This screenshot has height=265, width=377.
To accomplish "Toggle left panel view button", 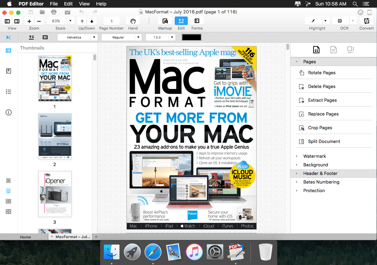I will coord(7,21).
